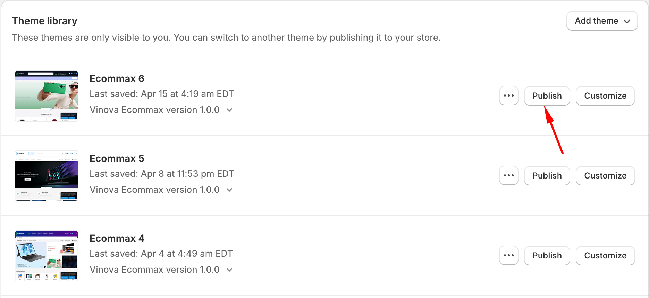This screenshot has height=298, width=649.
Task: Open more actions menu for Ecommax 5
Action: (x=508, y=176)
